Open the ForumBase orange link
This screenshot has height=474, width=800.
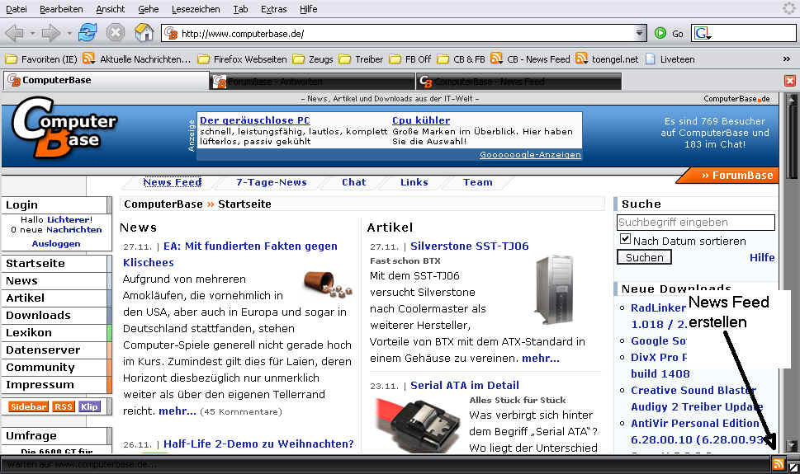[x=736, y=176]
